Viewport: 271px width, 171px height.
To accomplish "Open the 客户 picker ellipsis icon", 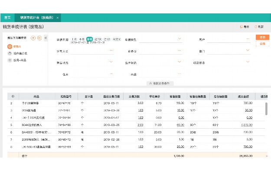I will [x=248, y=39].
